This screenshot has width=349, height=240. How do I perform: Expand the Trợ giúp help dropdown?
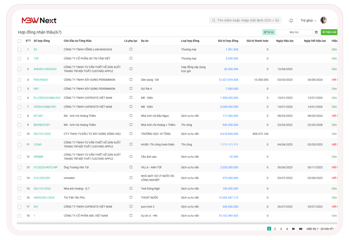click(x=308, y=20)
